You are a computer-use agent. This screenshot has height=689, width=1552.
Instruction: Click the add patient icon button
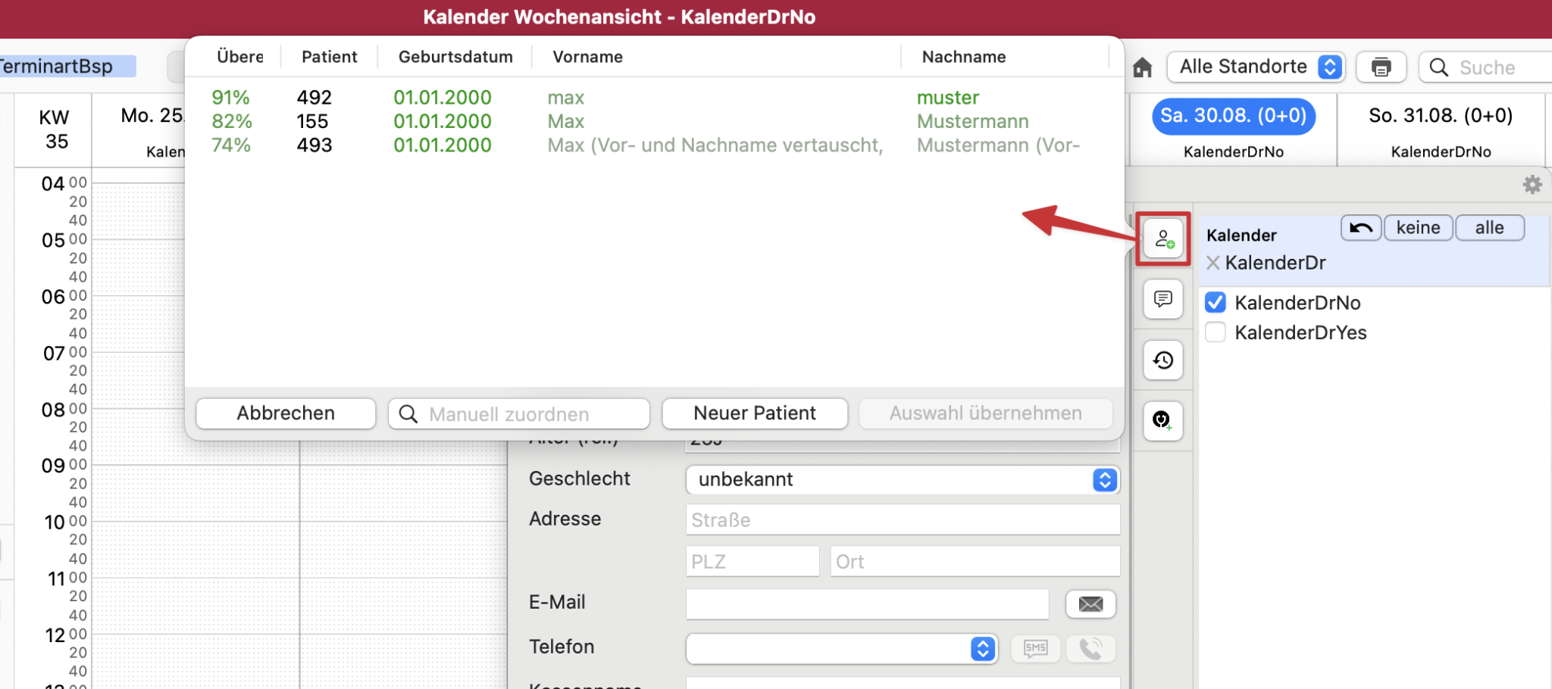tap(1163, 239)
